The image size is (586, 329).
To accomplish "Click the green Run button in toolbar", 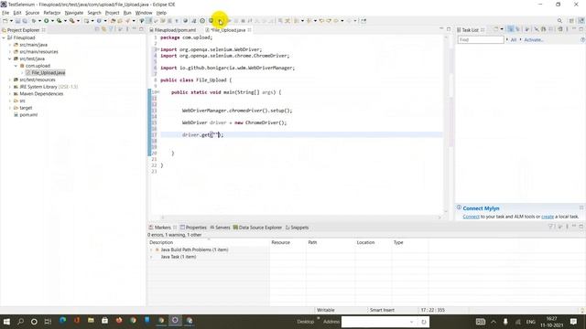I will [47, 21].
